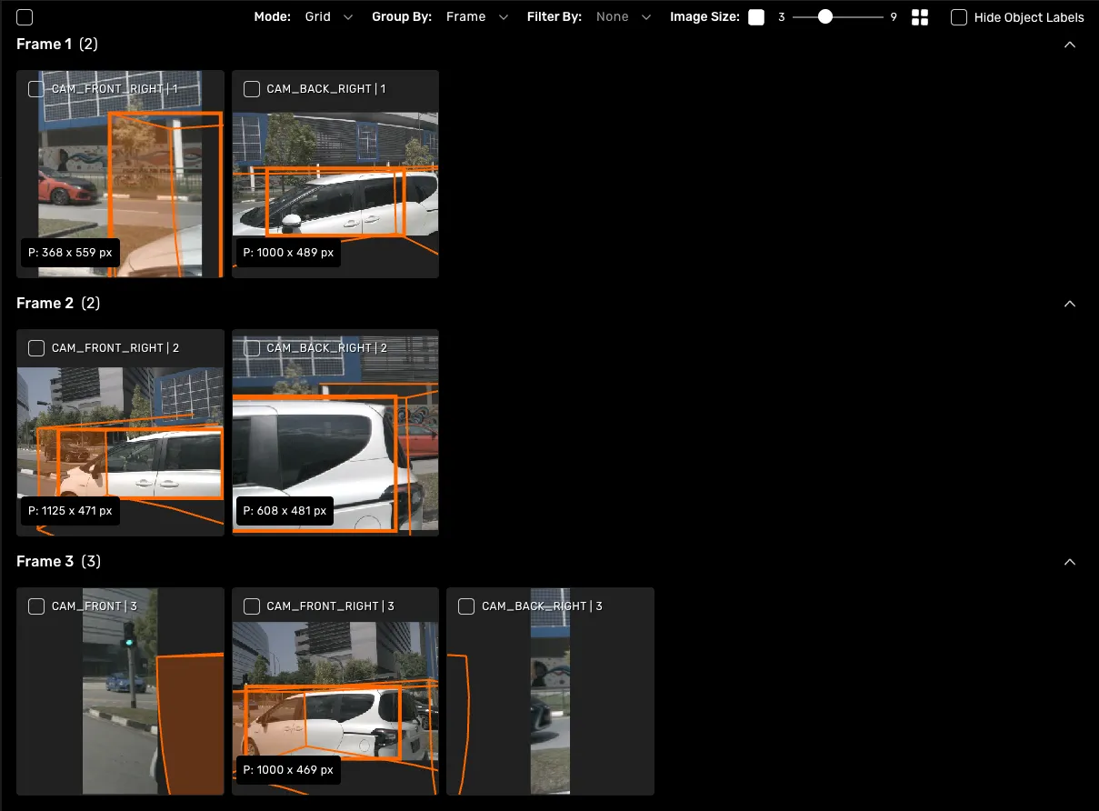The width and height of the screenshot is (1099, 811).
Task: Enable Hide Object Labels checkbox
Action: coord(959,17)
